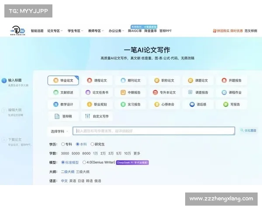Open the 范文样例 sample essays link
Image resolution: width=262 pixels, height=210 pixels.
click(251, 31)
